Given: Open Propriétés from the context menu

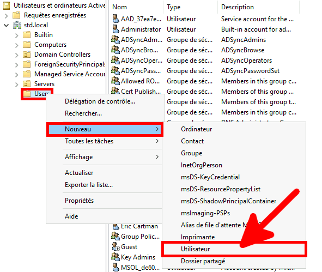Looking at the screenshot, I should (x=105, y=201).
